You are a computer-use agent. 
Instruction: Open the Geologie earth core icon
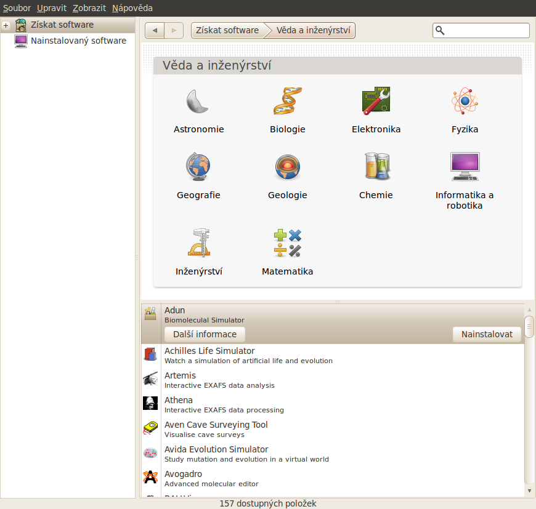pyautogui.click(x=288, y=167)
